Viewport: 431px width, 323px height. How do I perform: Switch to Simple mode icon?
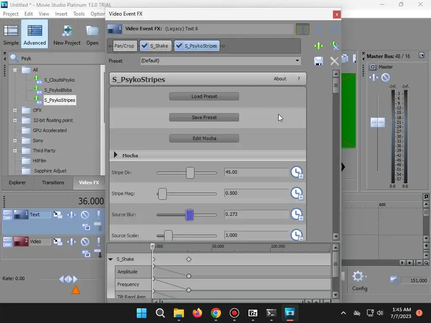tap(11, 31)
